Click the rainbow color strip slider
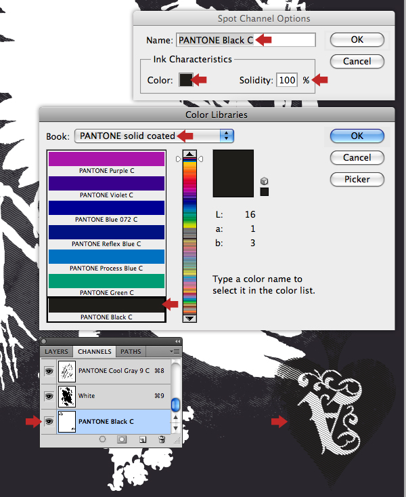This screenshot has height=497, width=406. (x=189, y=236)
